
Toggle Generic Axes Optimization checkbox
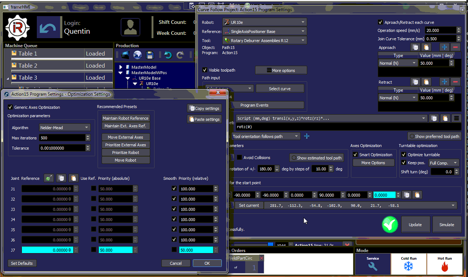click(x=11, y=107)
